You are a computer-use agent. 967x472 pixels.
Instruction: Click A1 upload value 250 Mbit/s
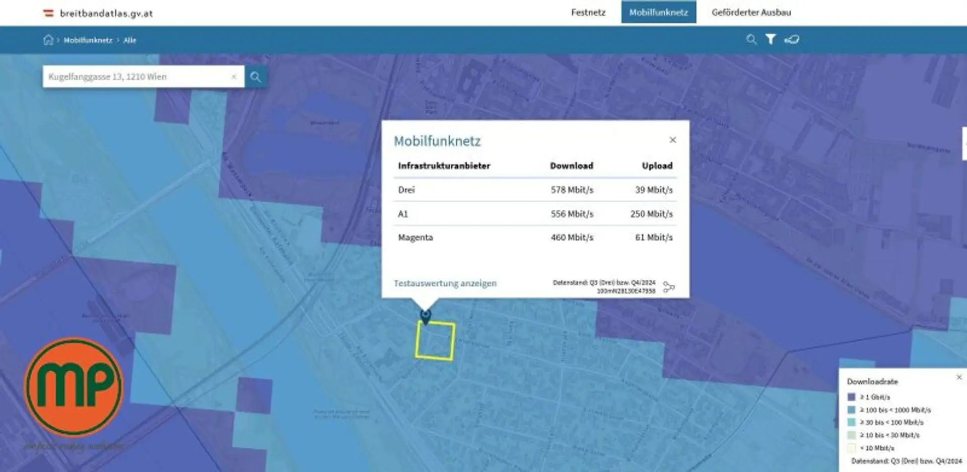pos(651,214)
